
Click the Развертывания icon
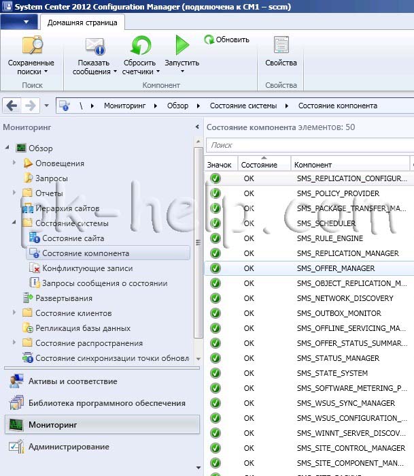click(x=28, y=298)
